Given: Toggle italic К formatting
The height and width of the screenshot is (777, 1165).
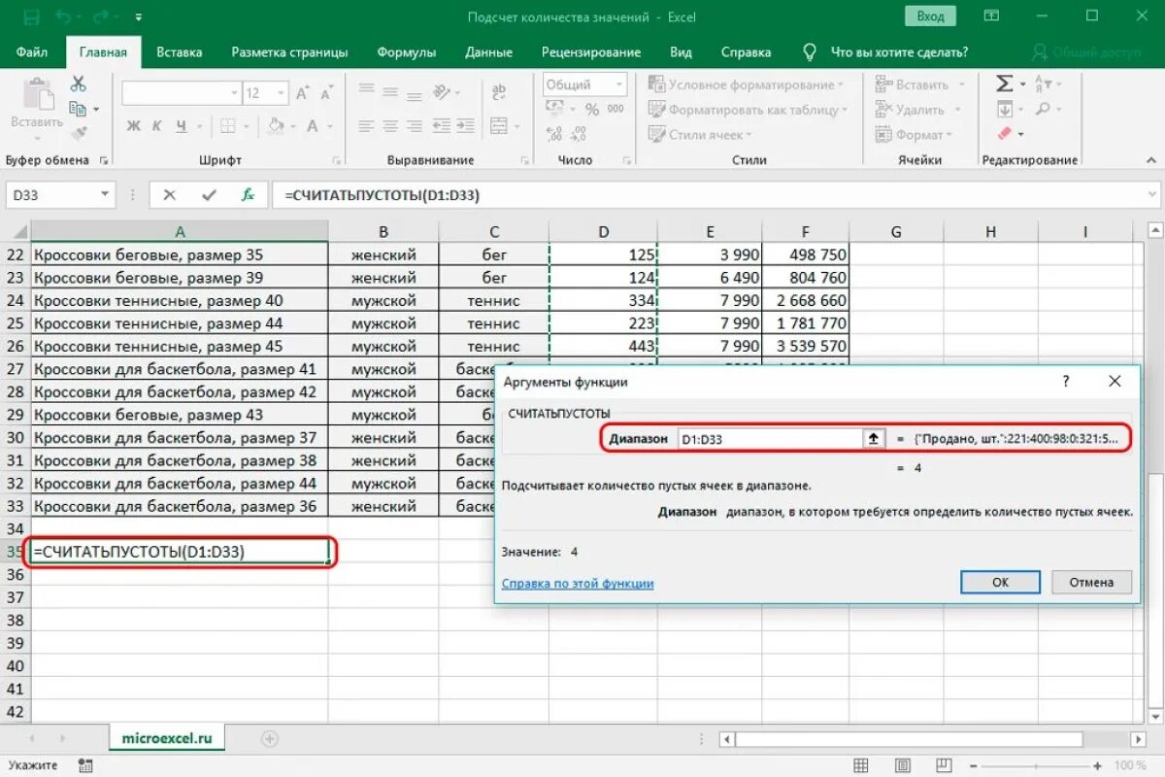Looking at the screenshot, I should point(157,126).
